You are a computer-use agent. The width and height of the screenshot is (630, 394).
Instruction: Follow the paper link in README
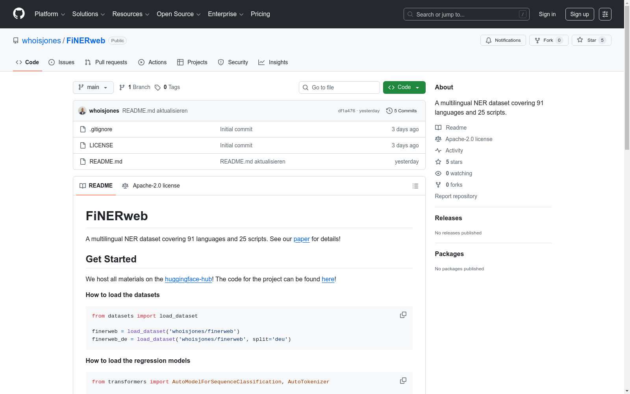(302, 239)
